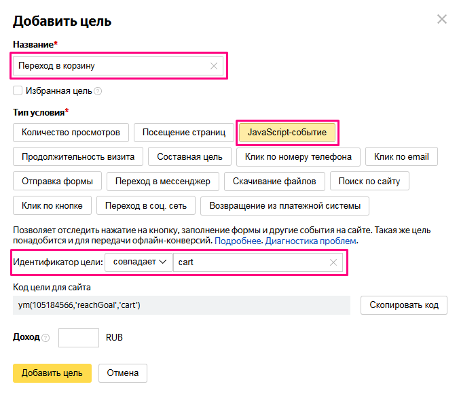Open the 'Диагностика проблем' link
This screenshot has height=395, width=459.
coord(310,241)
